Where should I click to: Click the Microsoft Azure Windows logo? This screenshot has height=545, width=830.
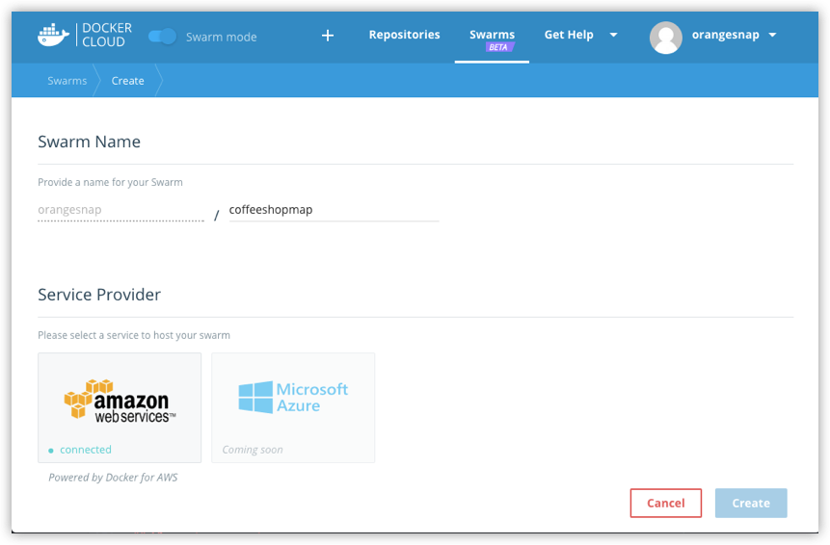[x=255, y=397]
